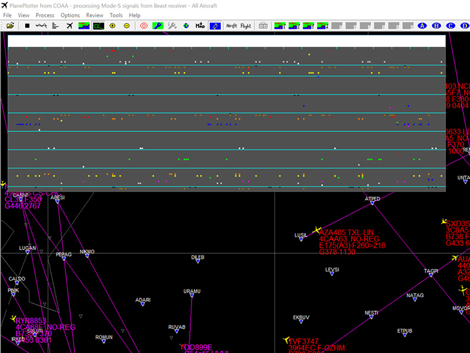Click the blue oval B button
The image size is (470, 353).
(x=437, y=26)
